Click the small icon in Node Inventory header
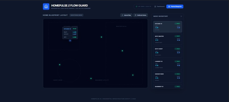Image resolution: width=229 pixels, height=102 pixels. pos(181,16)
